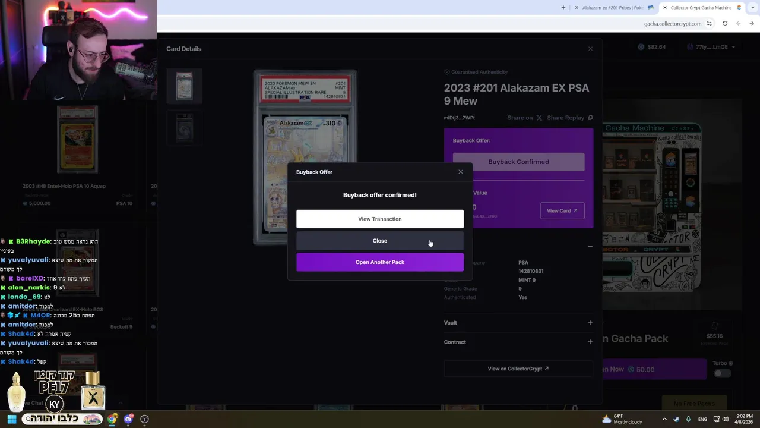
Task: Click the microphone tray icon
Action: [688, 419]
